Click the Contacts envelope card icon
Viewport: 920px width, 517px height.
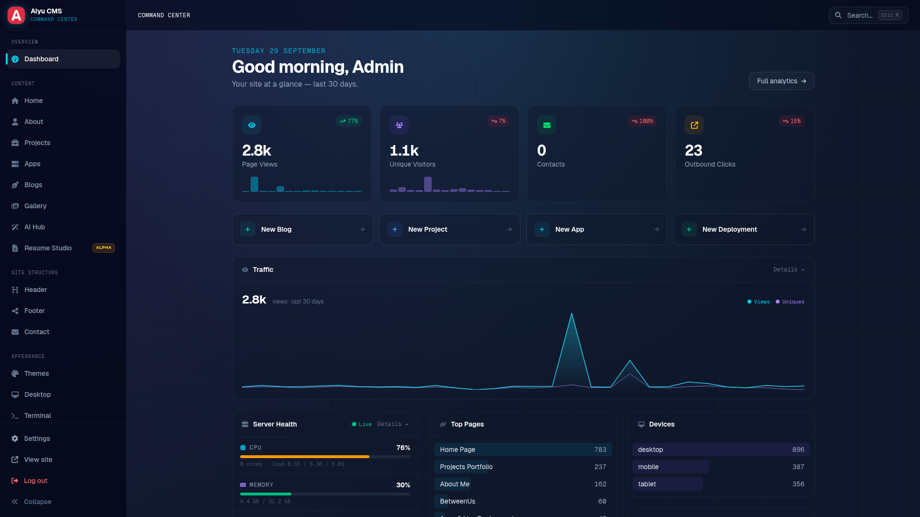point(547,125)
